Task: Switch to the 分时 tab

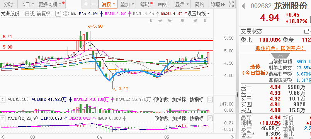Action: pyautogui.click(x=8, y=4)
